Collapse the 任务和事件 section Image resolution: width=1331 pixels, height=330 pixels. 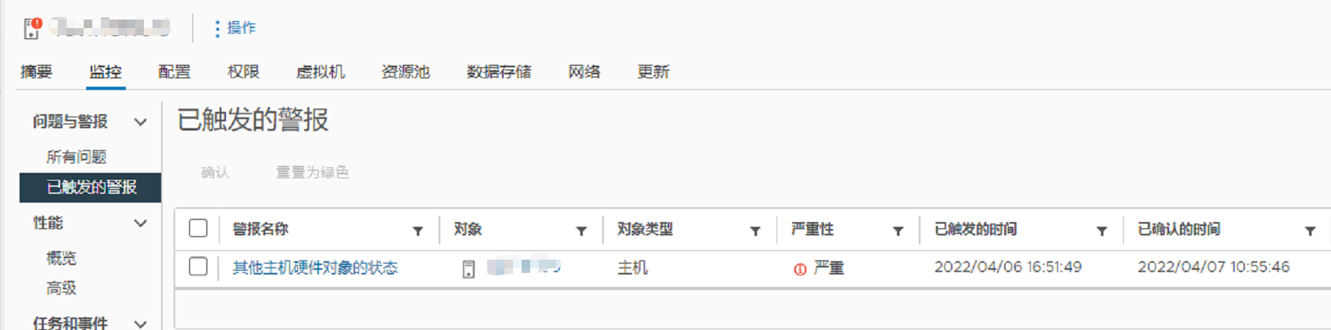click(140, 323)
